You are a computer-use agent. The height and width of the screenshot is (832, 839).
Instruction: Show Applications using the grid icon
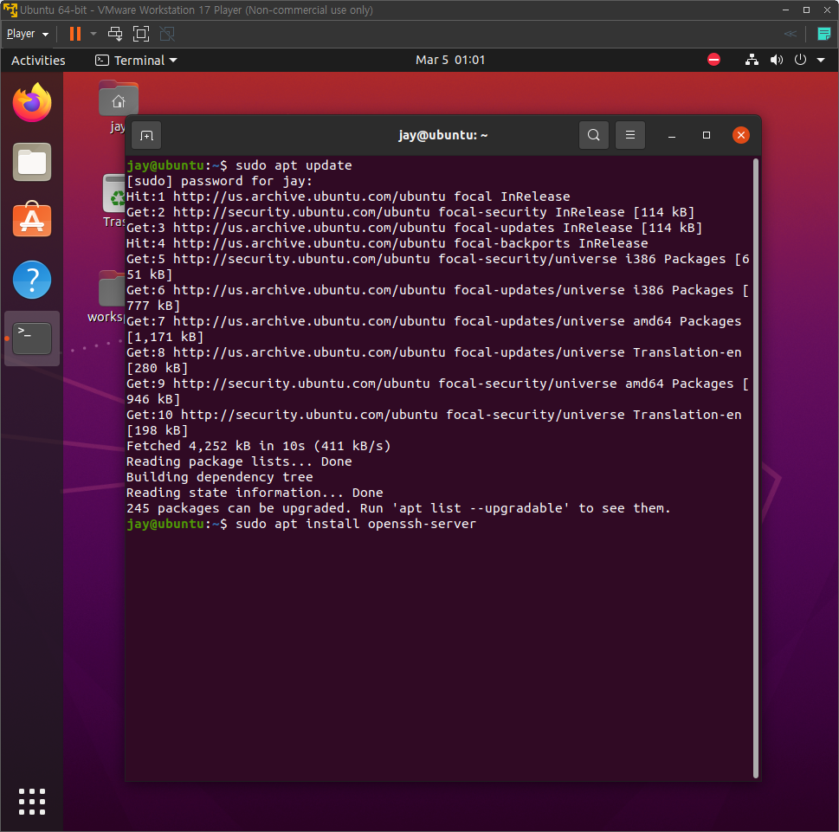[x=31, y=801]
